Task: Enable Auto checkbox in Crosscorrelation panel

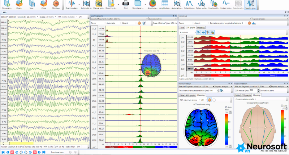Action: [282, 106]
